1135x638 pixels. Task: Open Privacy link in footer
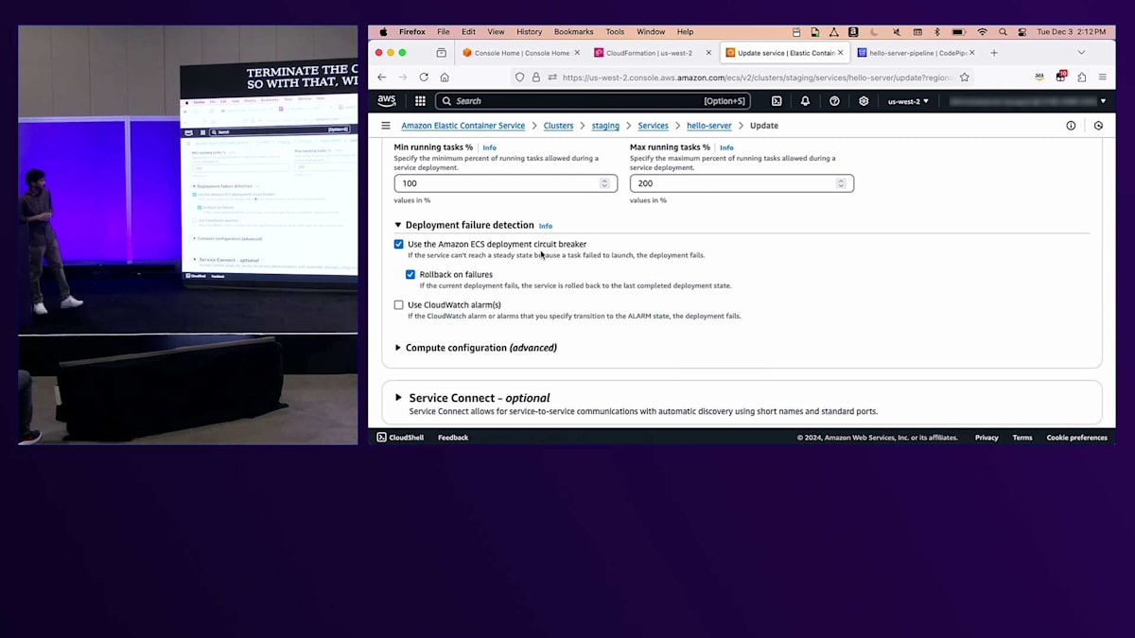click(987, 438)
